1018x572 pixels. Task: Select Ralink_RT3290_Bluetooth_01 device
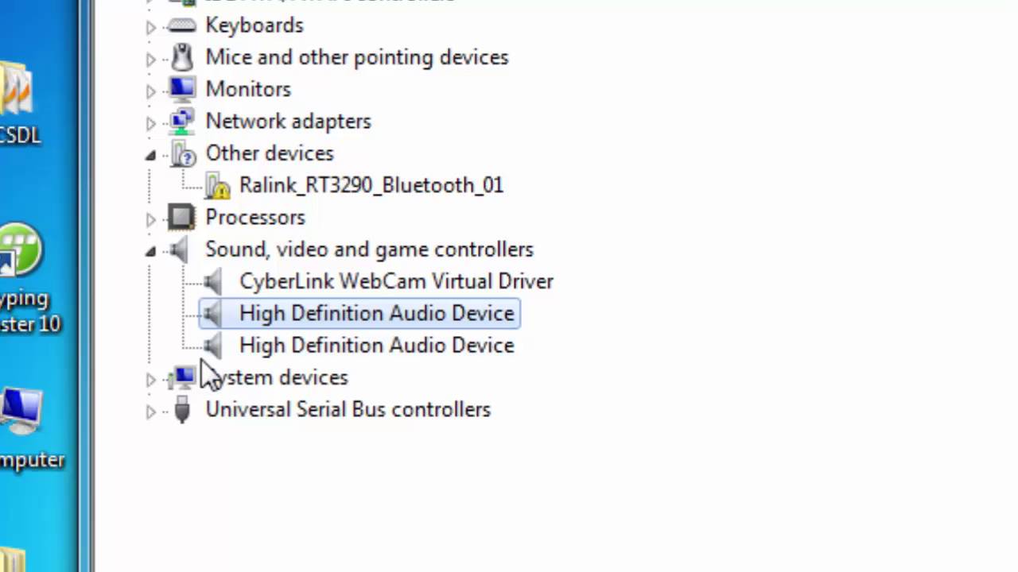click(x=371, y=185)
